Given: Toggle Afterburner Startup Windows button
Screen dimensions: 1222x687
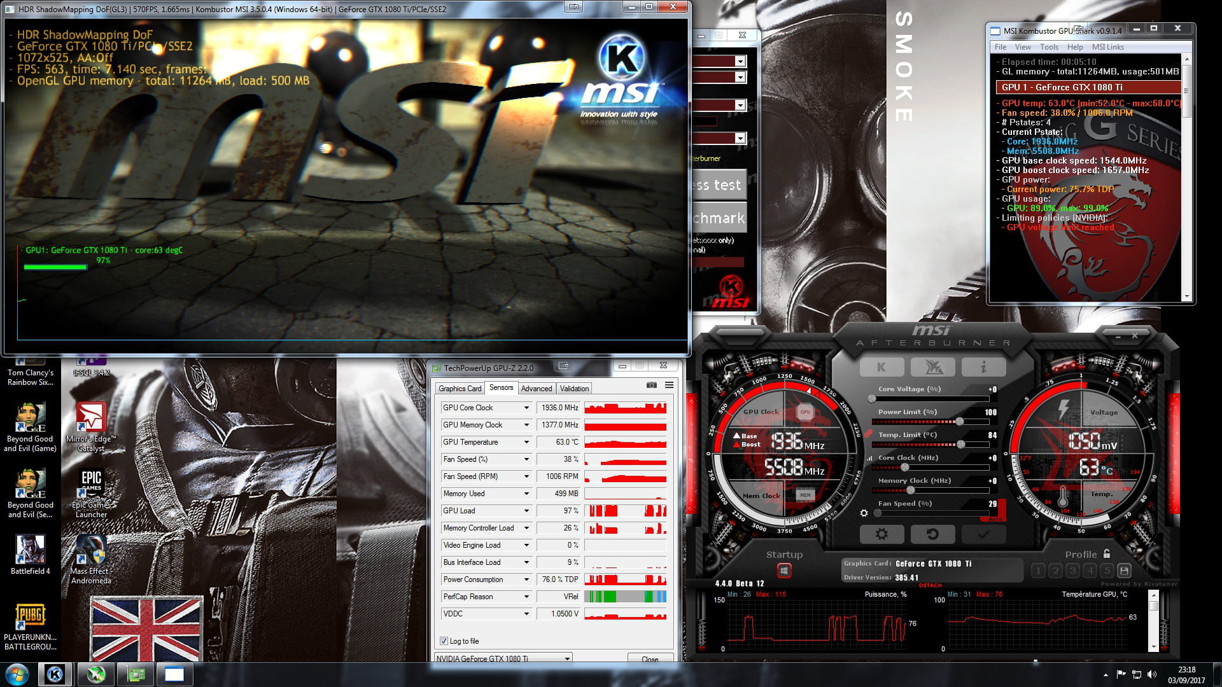Looking at the screenshot, I should pos(784,571).
